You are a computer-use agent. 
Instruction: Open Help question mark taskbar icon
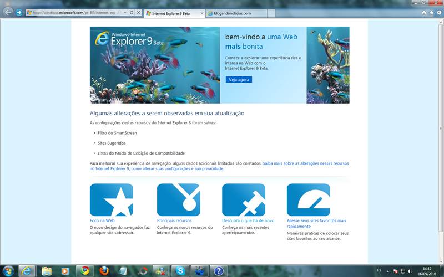click(218, 271)
